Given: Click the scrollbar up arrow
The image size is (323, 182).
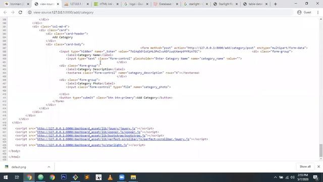Looking at the screenshot, I should tap(321, 19).
